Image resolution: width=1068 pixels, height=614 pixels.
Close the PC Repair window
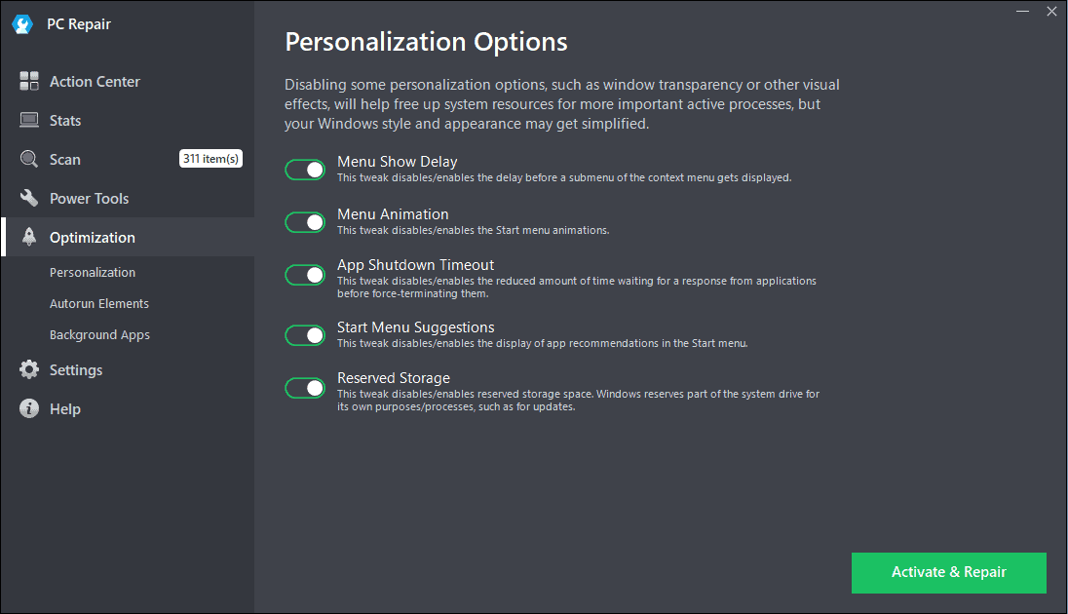click(1051, 12)
